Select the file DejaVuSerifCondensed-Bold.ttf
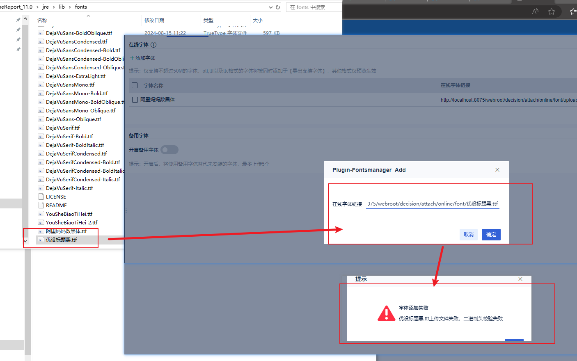The height and width of the screenshot is (361, 577). coord(83,162)
